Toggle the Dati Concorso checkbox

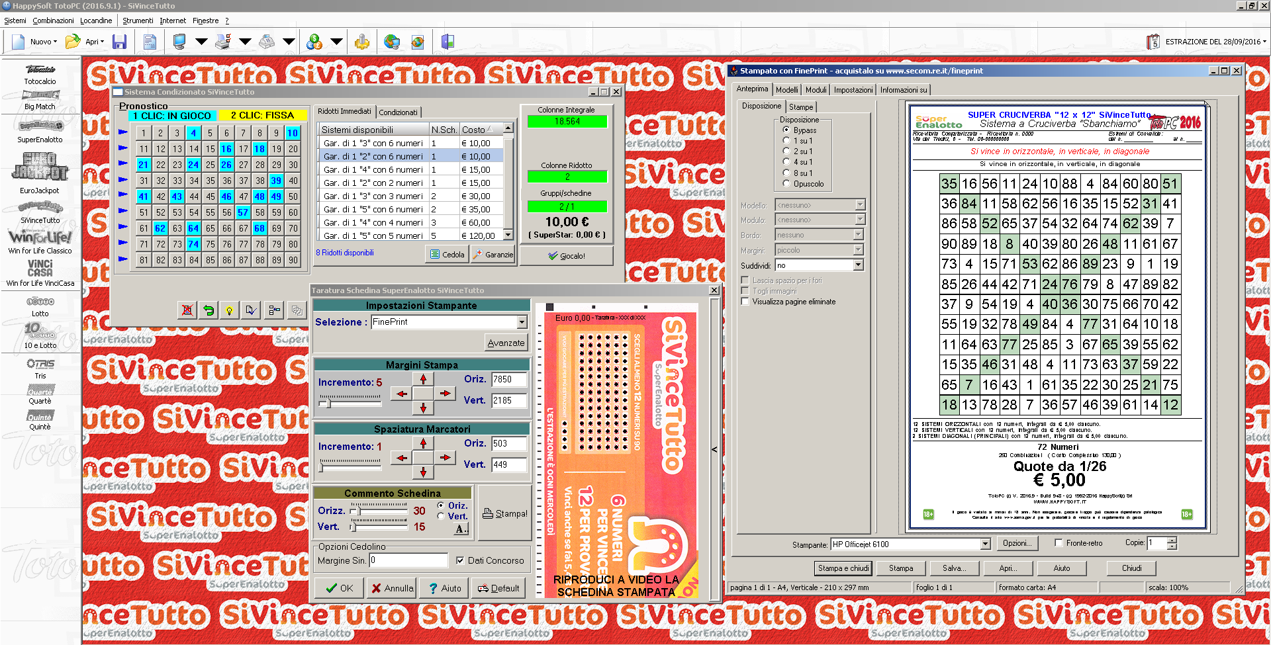(460, 560)
